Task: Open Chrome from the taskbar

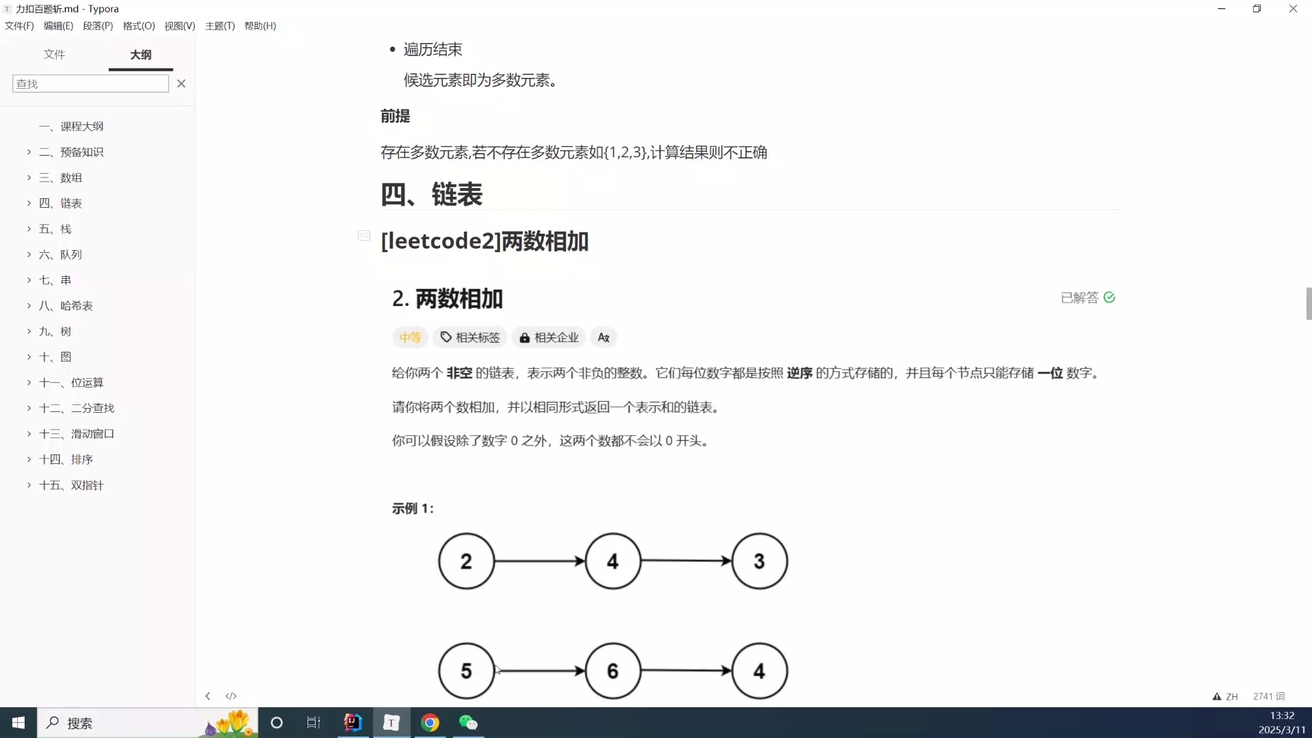Action: [430, 722]
